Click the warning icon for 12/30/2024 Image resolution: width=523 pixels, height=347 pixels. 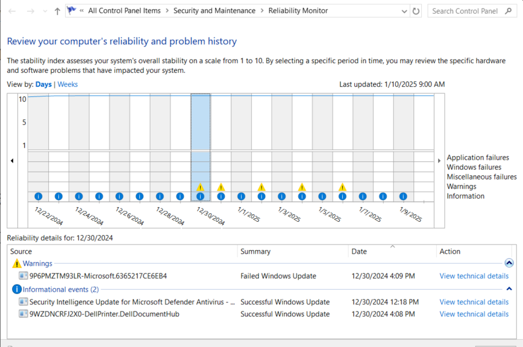coord(200,187)
